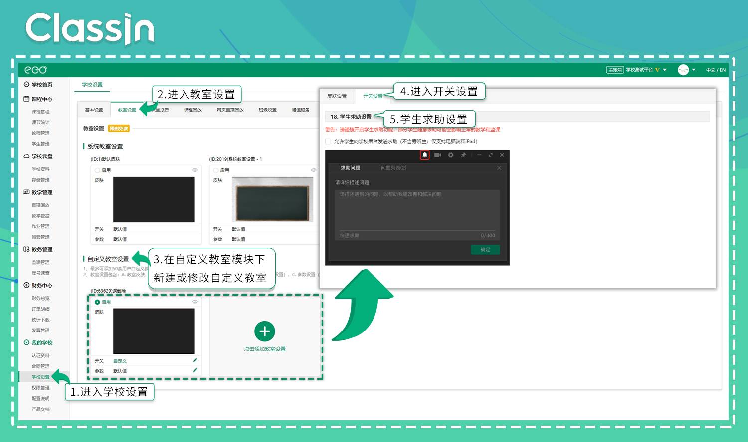748x442 pixels.
Task: Click the 确定 button in help dialog
Action: click(x=485, y=250)
